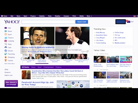Open the Shopping bag icon in sidebar
Screen dimensions: 138x103
point(6,57)
